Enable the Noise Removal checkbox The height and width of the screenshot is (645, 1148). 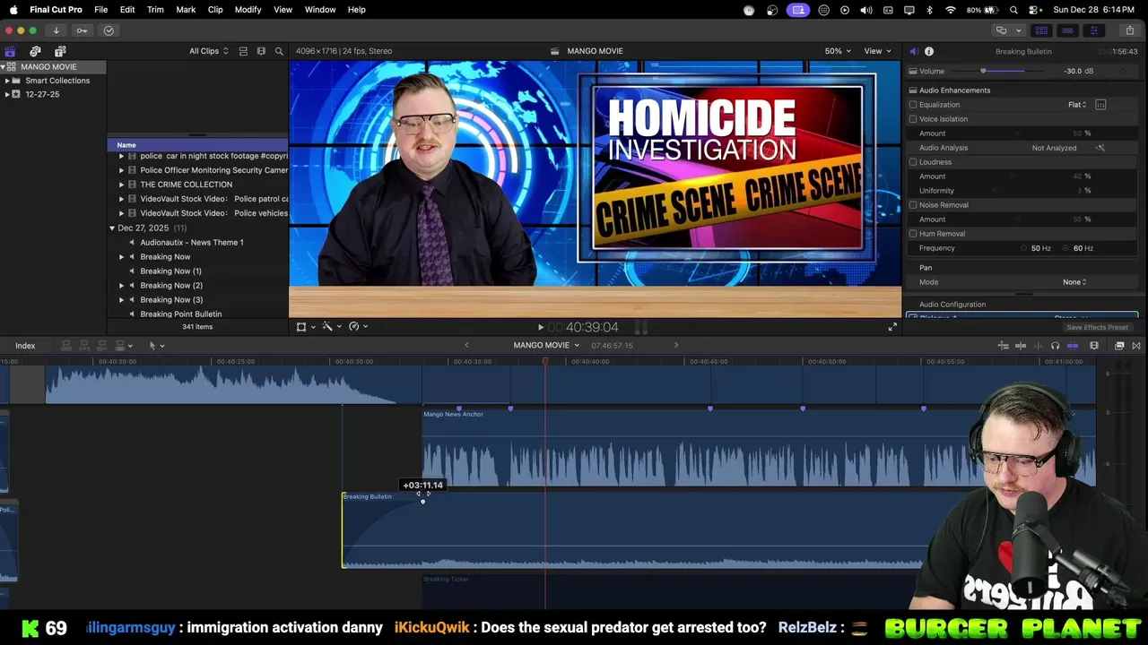913,205
